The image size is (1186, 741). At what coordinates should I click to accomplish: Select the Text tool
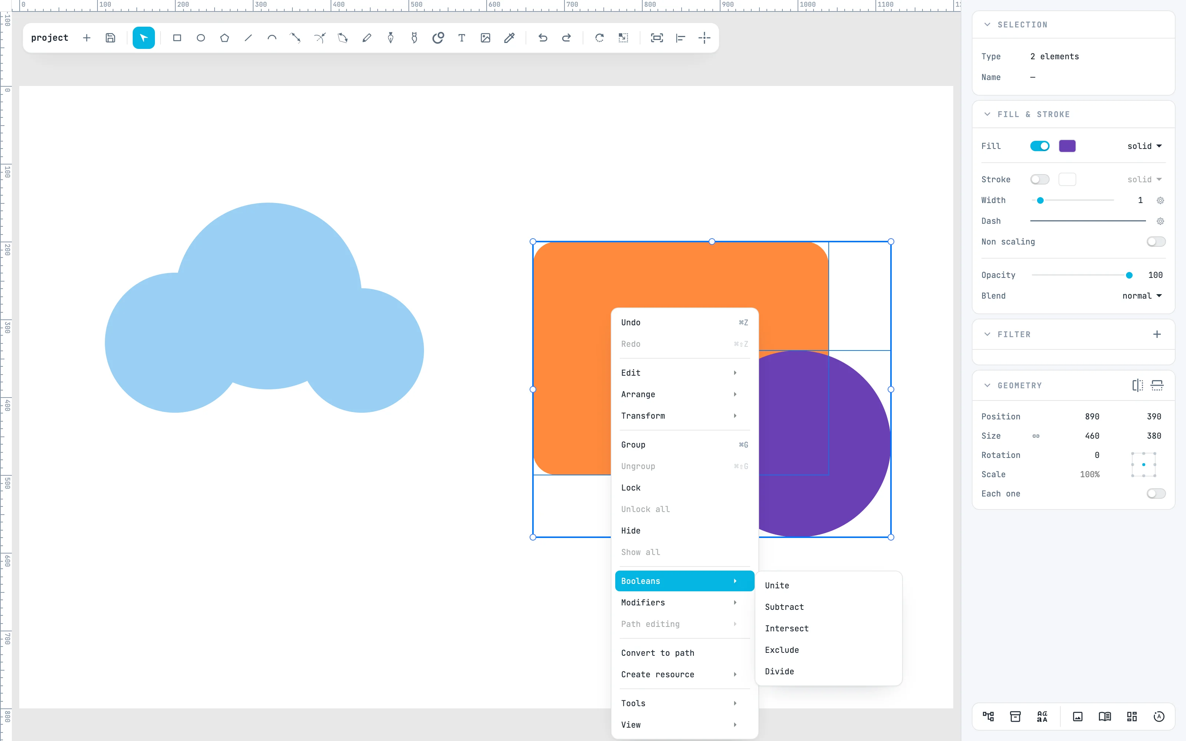click(x=462, y=38)
